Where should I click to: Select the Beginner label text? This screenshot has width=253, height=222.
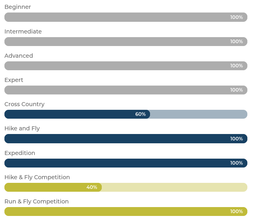18,7
